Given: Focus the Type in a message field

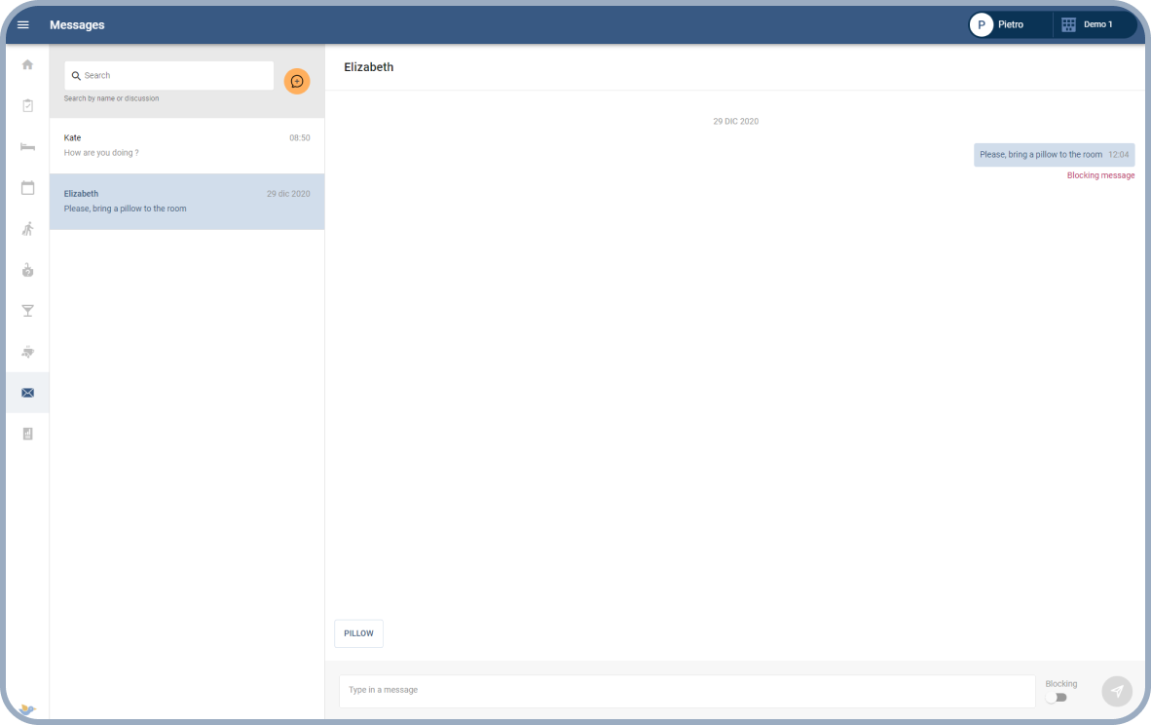Looking at the screenshot, I should coord(687,690).
